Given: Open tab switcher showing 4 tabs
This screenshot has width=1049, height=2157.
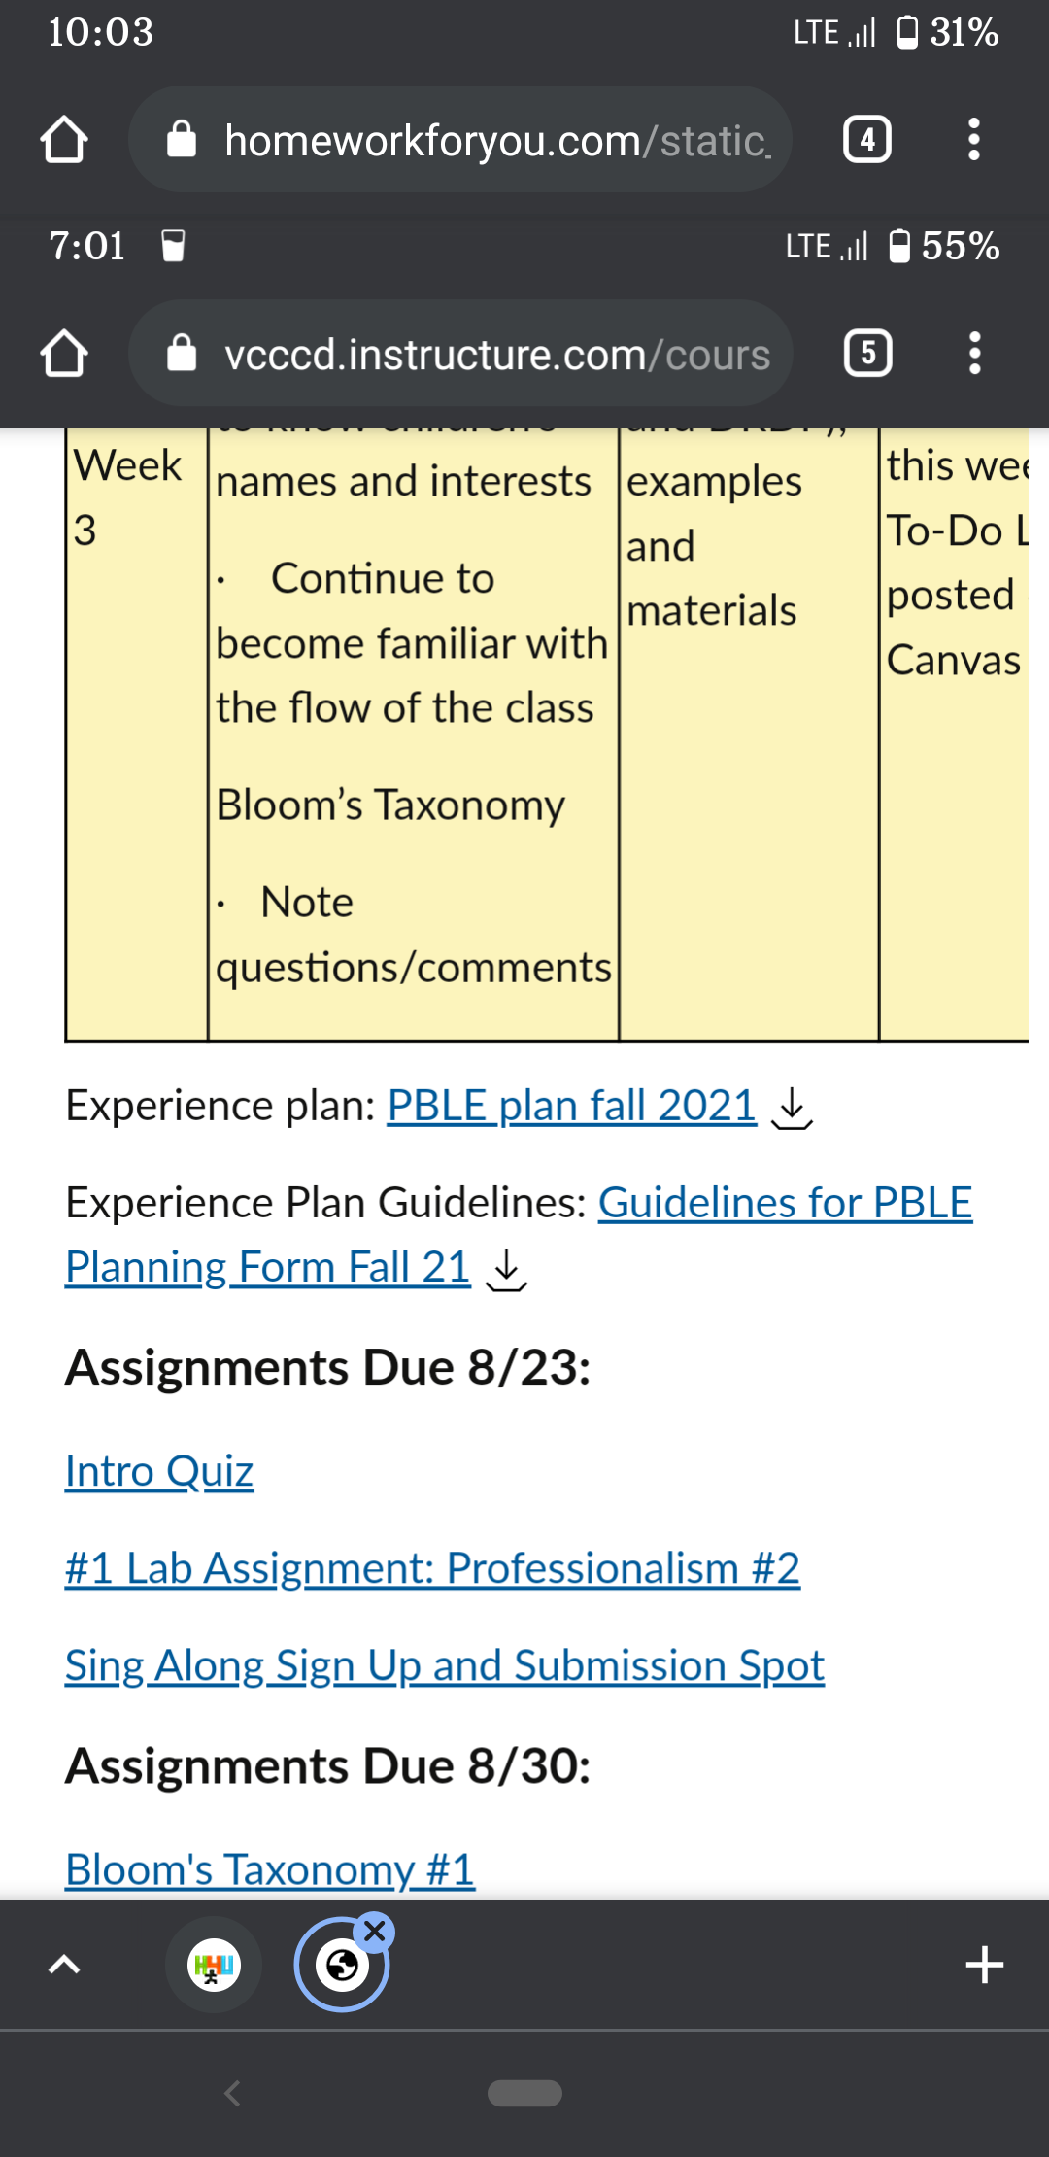Looking at the screenshot, I should pos(867,140).
